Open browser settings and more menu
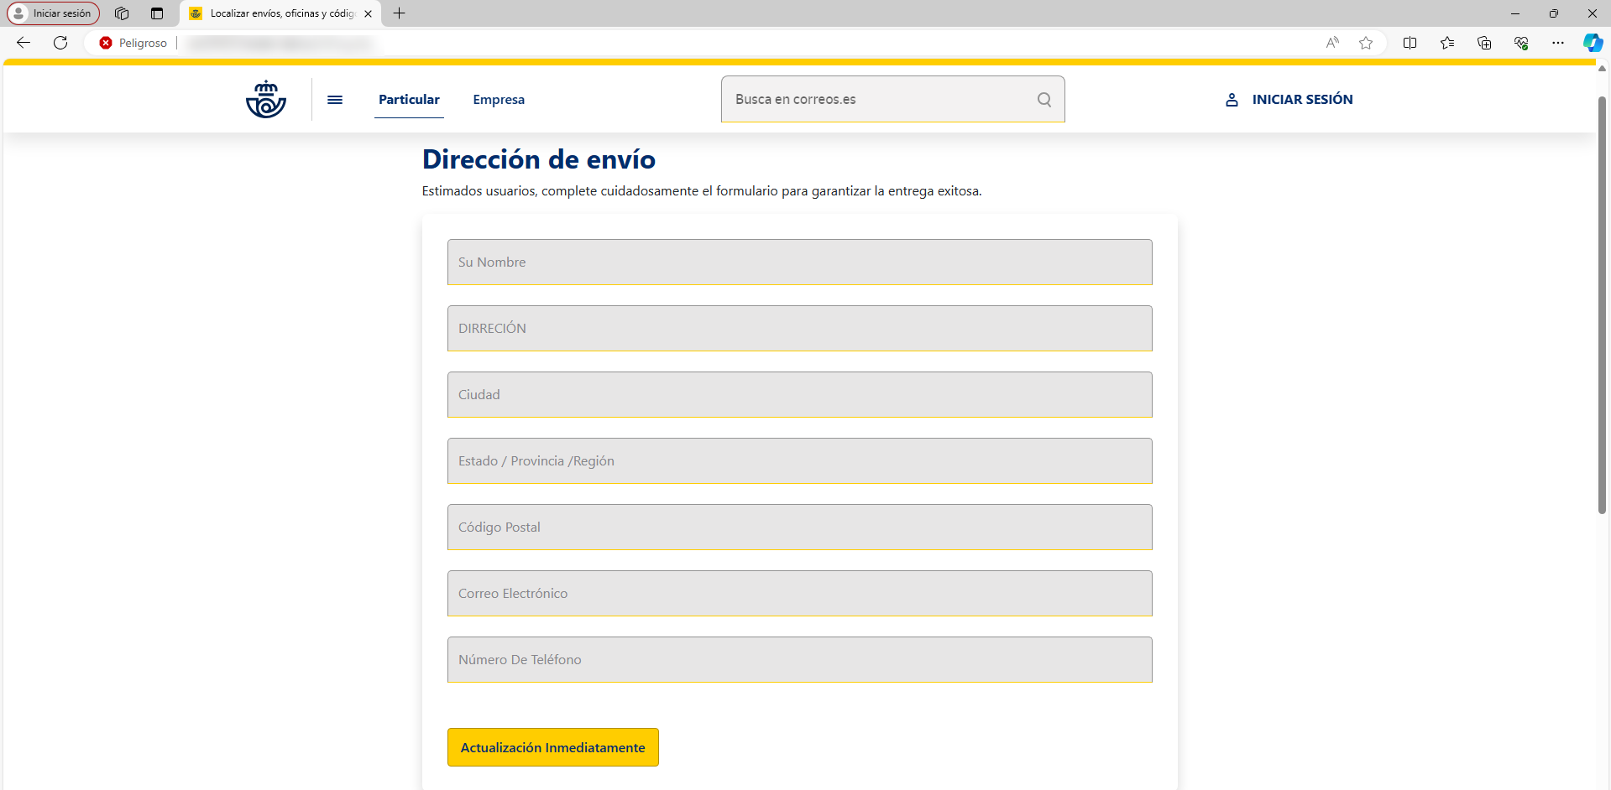Screen dimensions: 1611x790 pyautogui.click(x=1557, y=43)
